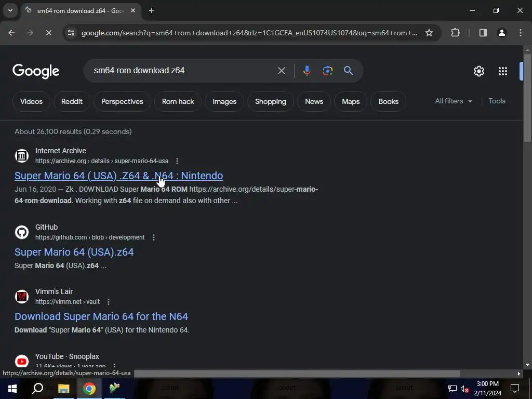Go to the Google homepage logo

(36, 71)
